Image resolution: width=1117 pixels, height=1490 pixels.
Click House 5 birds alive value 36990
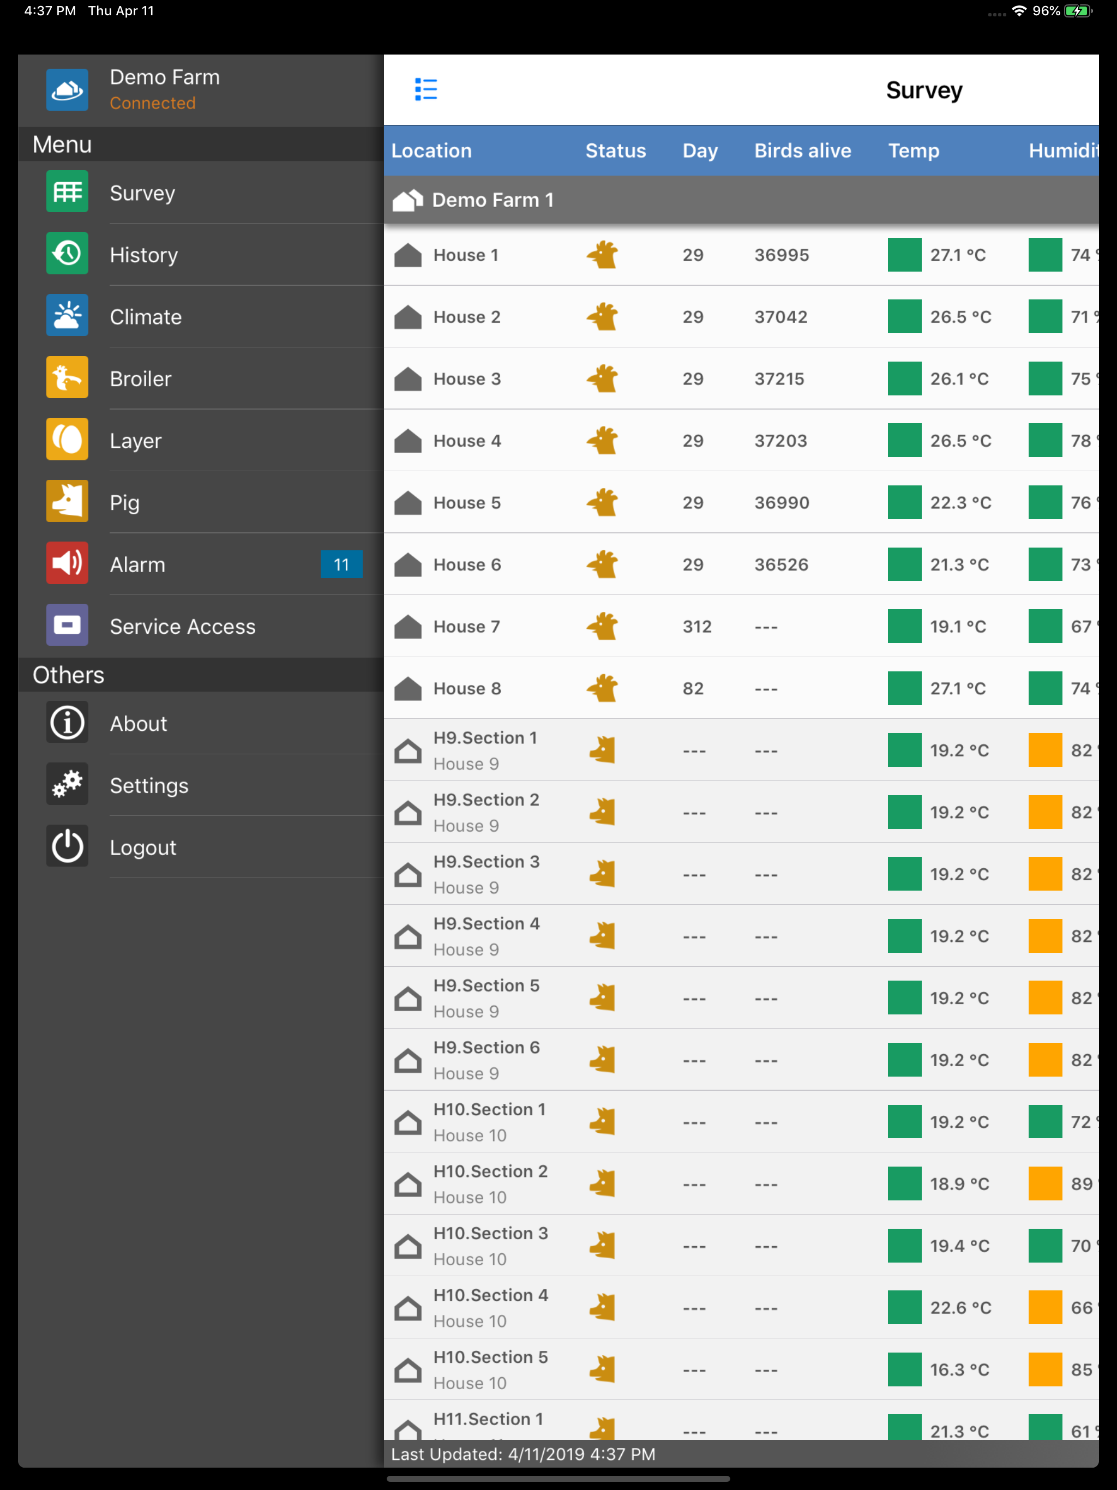pyautogui.click(x=782, y=502)
